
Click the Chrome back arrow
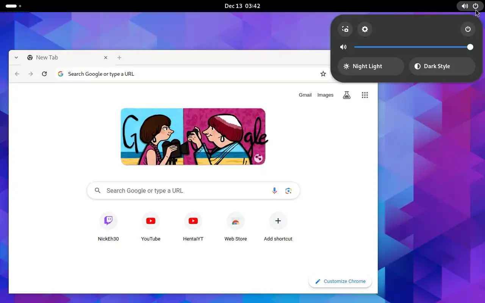tap(17, 74)
